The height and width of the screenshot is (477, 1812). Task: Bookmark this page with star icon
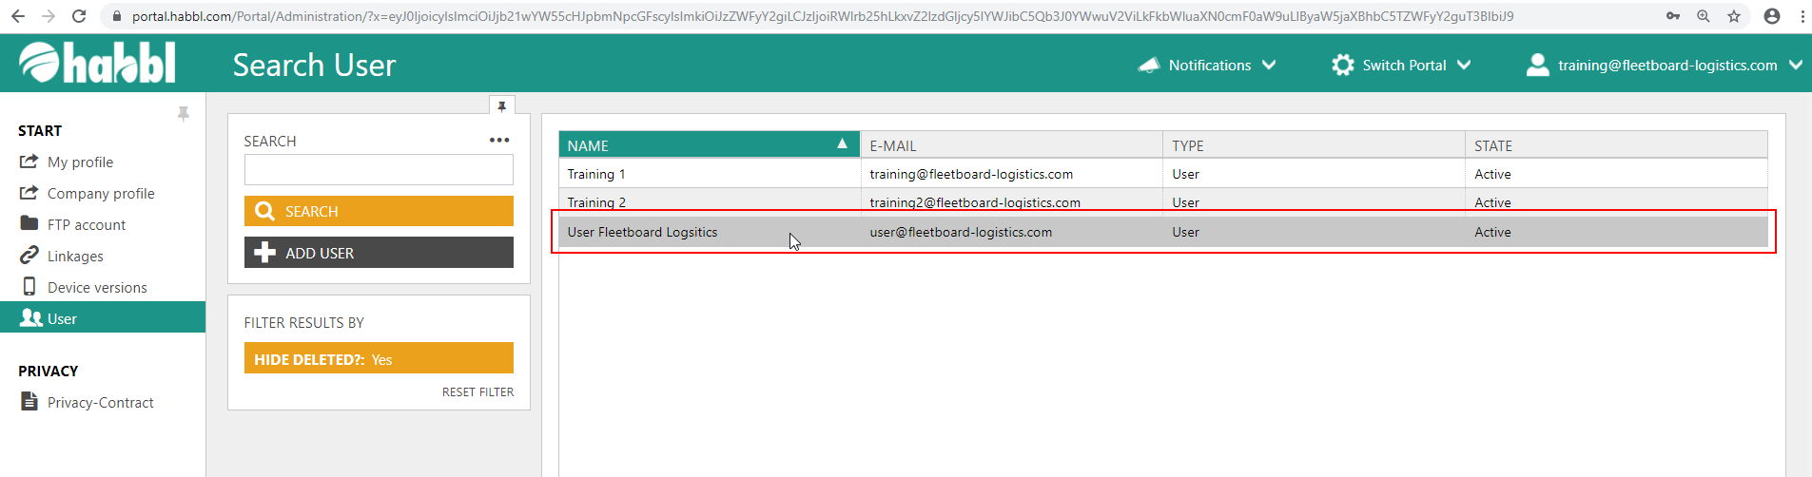[1734, 16]
